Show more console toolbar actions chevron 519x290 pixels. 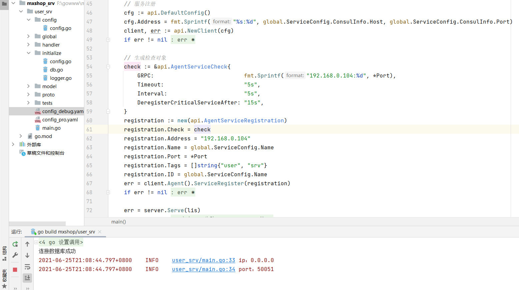point(27,288)
